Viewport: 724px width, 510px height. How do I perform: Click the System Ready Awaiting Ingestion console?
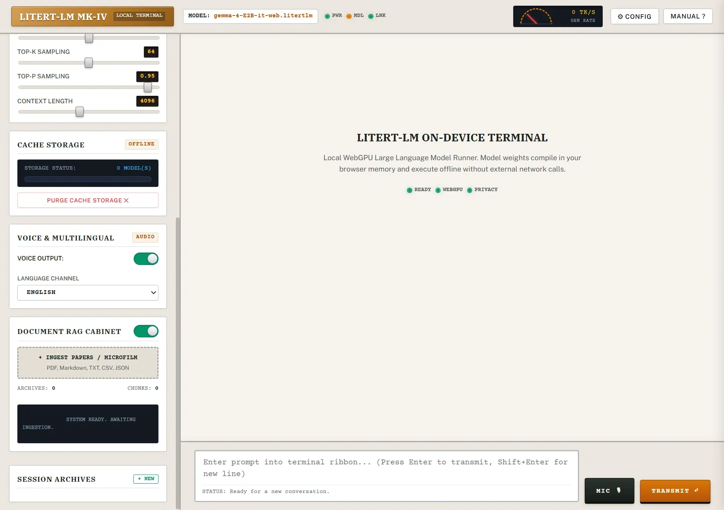tap(88, 424)
